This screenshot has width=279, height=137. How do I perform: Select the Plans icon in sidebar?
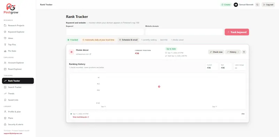point(5,118)
